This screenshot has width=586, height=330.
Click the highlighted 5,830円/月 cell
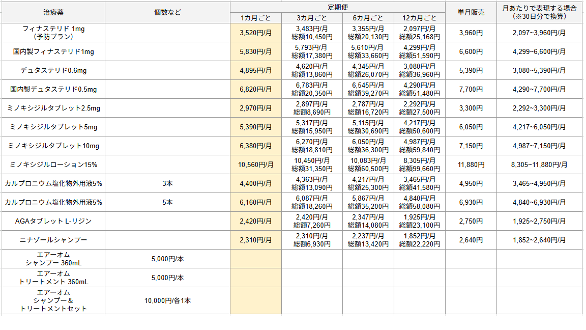click(x=256, y=51)
